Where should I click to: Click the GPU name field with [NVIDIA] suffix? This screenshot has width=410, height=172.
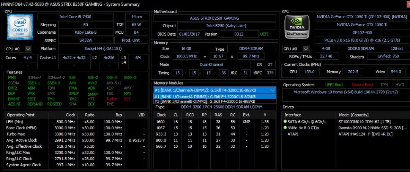362,17
